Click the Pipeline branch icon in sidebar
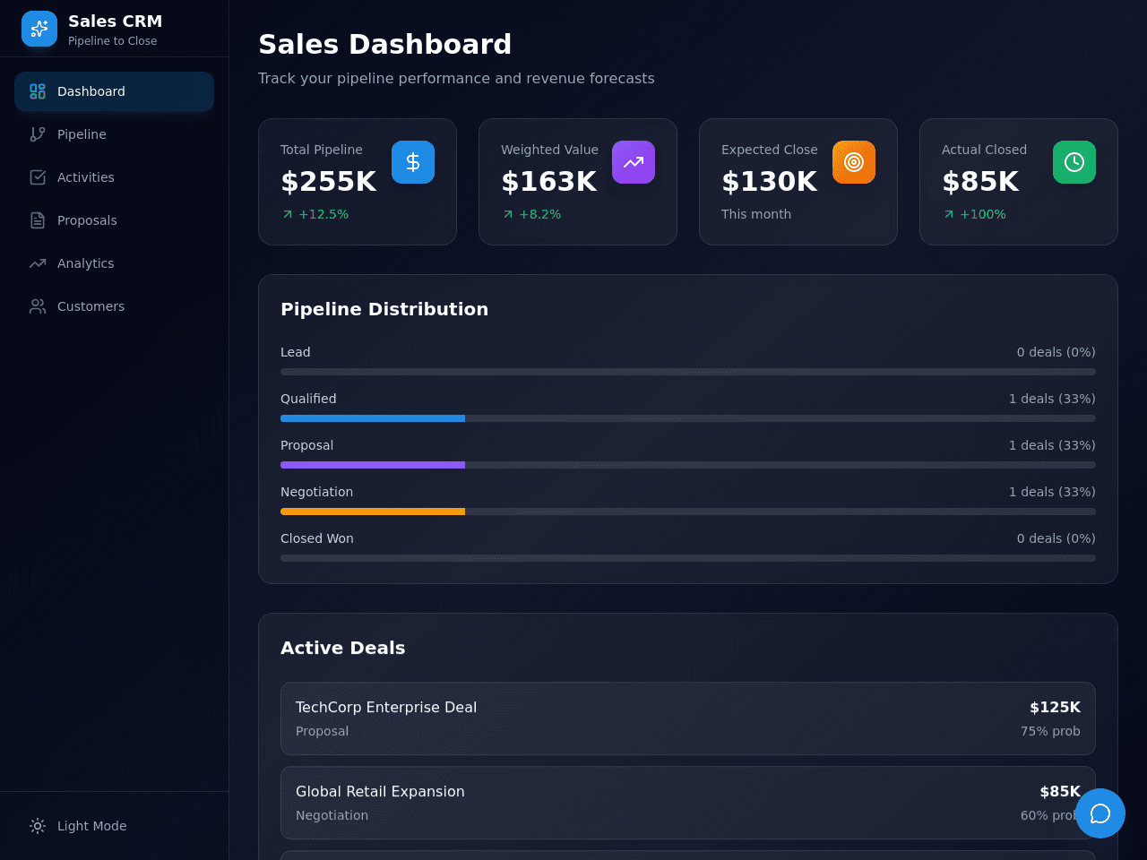 (38, 134)
